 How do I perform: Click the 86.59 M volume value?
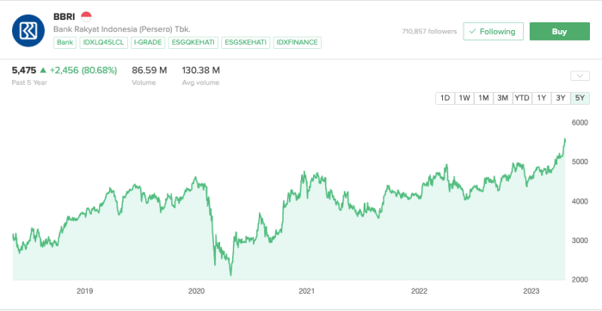[150, 70]
